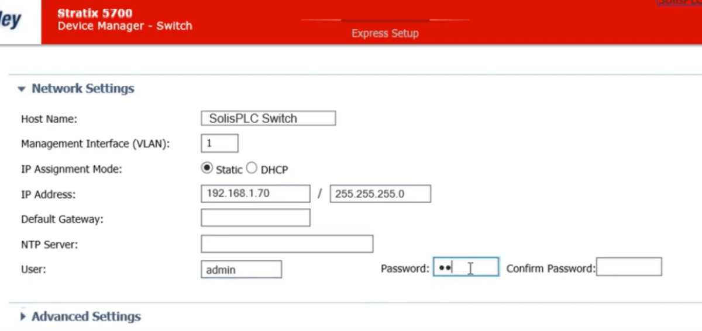Focus the Confirm Password field

tap(629, 267)
